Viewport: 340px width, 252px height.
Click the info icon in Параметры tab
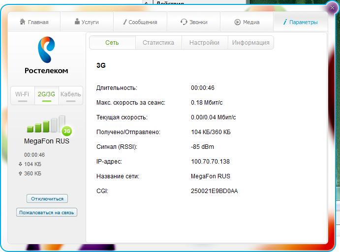pos(285,22)
